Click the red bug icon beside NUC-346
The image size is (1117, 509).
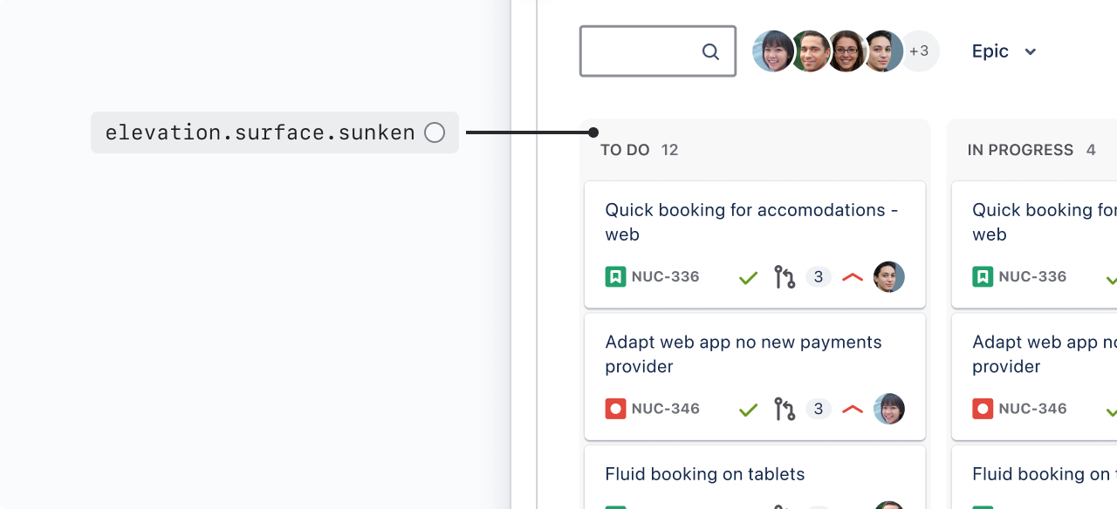[x=615, y=409]
